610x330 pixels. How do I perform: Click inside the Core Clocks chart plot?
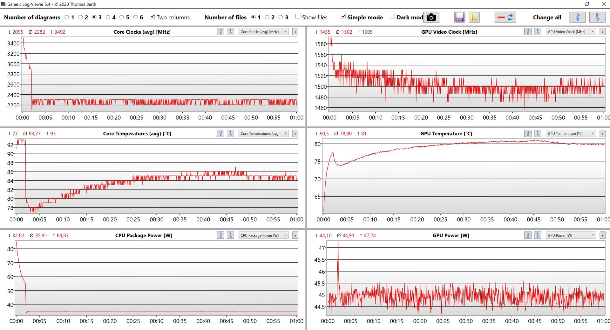tap(160, 75)
